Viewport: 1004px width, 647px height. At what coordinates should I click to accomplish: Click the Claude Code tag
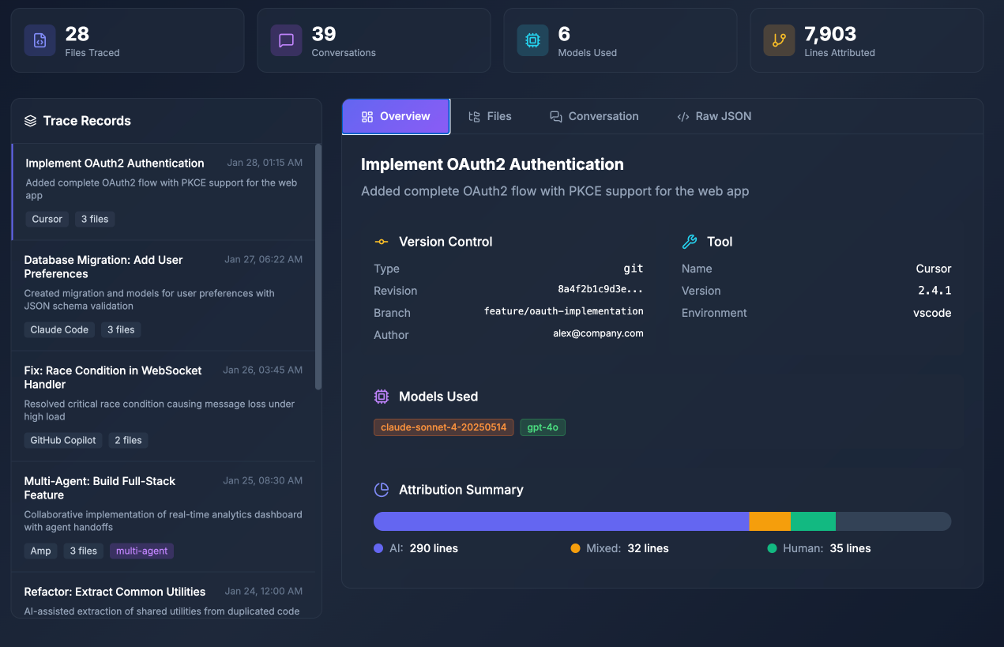coord(59,329)
